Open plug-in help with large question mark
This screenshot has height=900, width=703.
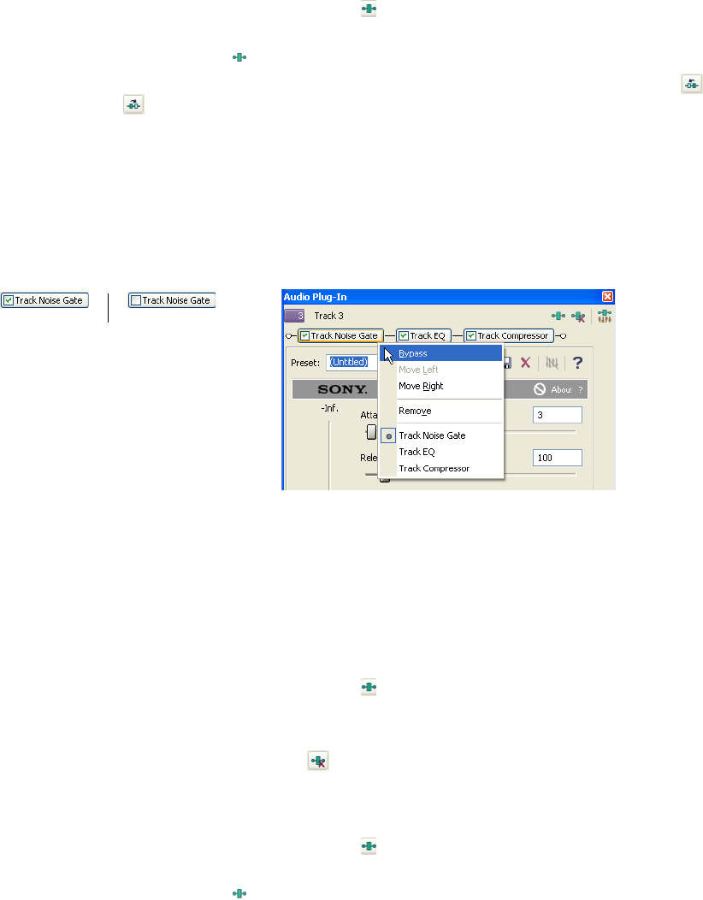577,363
